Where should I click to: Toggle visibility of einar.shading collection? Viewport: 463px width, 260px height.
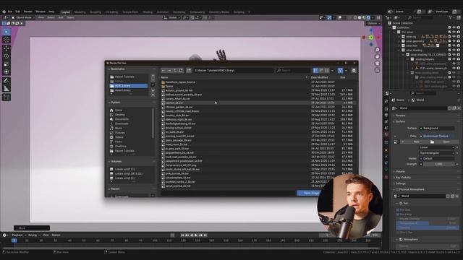coord(454,50)
